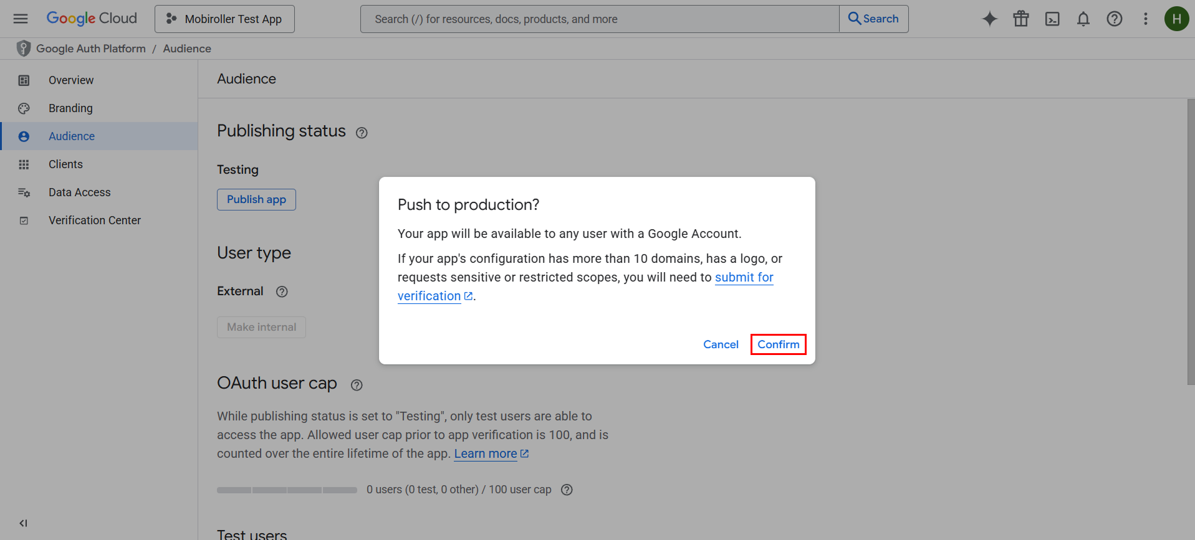Click the Audience breadcrumb text

187,49
